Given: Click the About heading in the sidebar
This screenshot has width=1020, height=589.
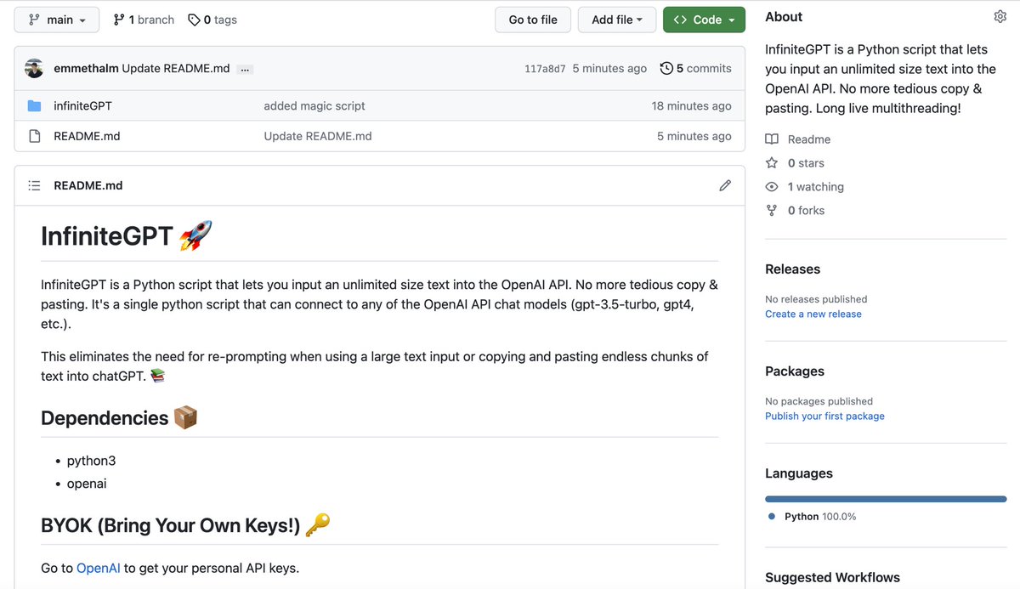Looking at the screenshot, I should click(x=784, y=17).
